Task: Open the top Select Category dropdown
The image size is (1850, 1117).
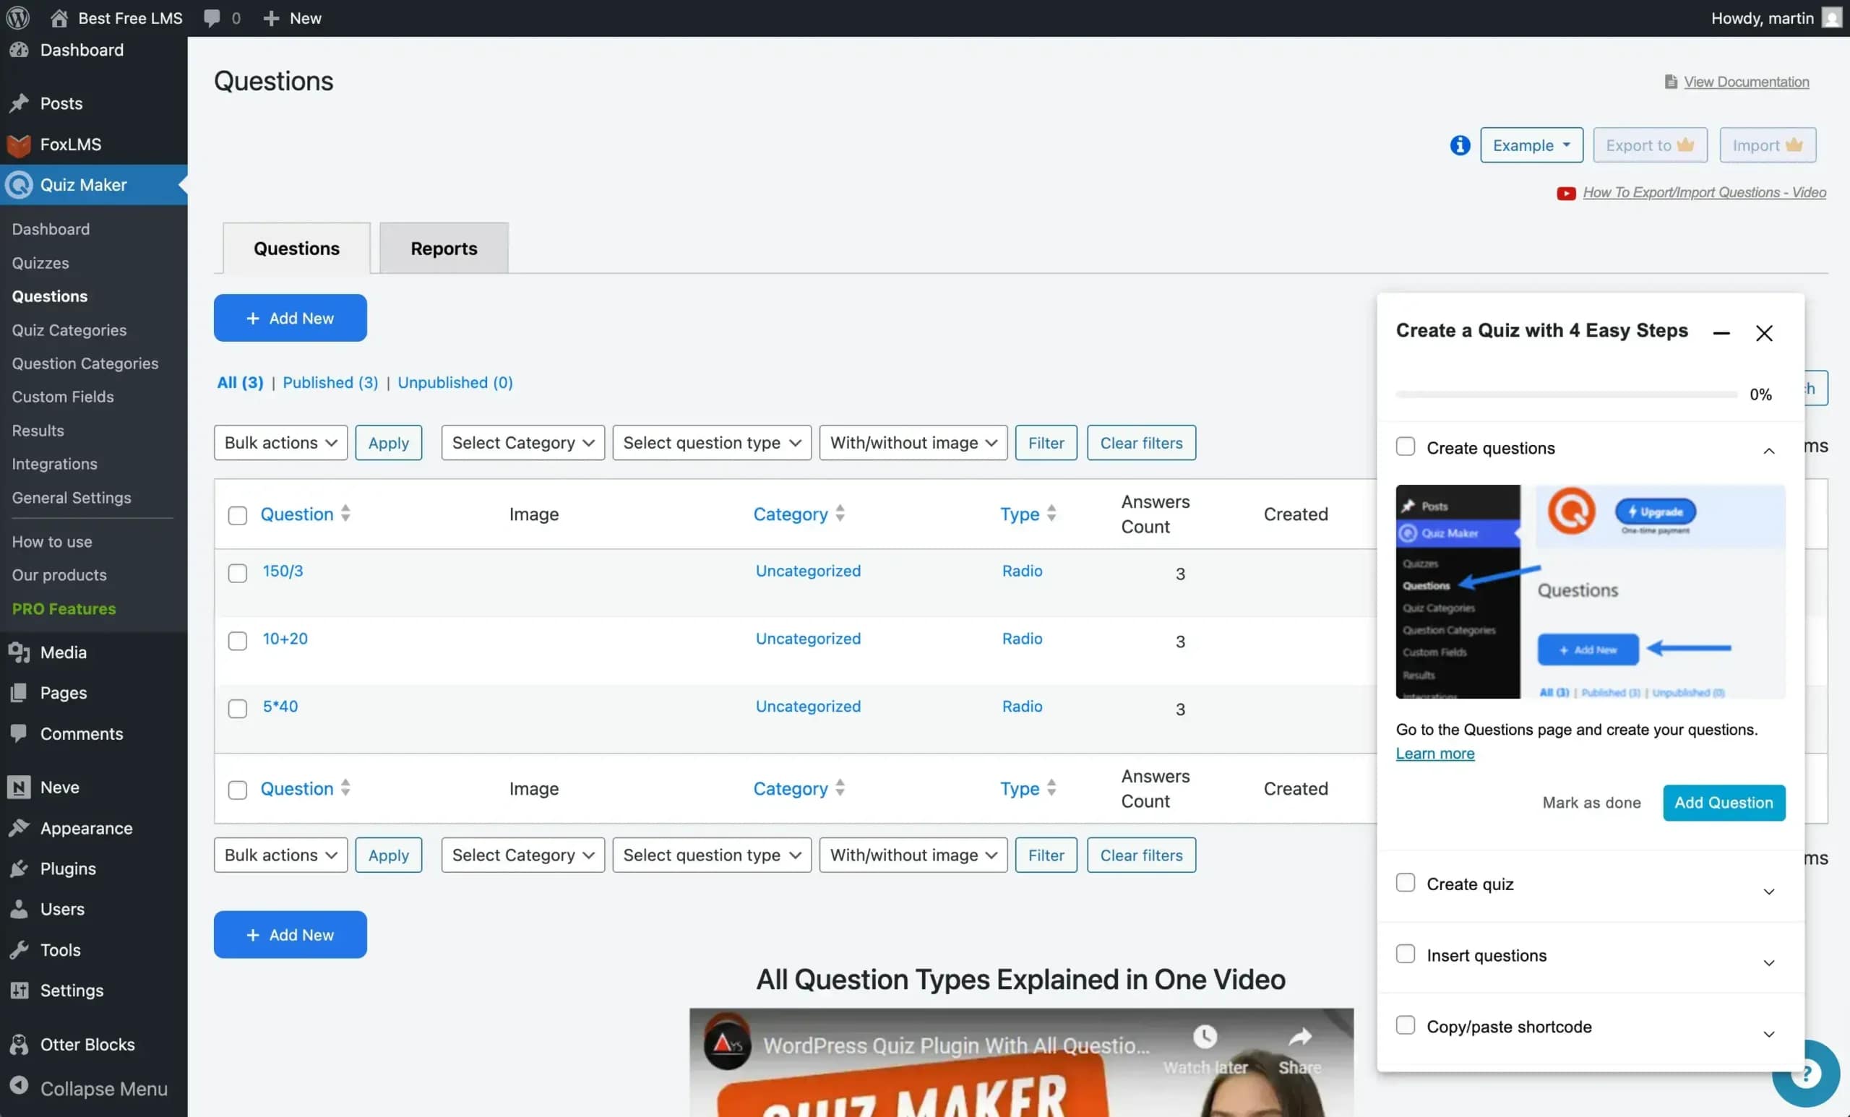Action: [522, 443]
